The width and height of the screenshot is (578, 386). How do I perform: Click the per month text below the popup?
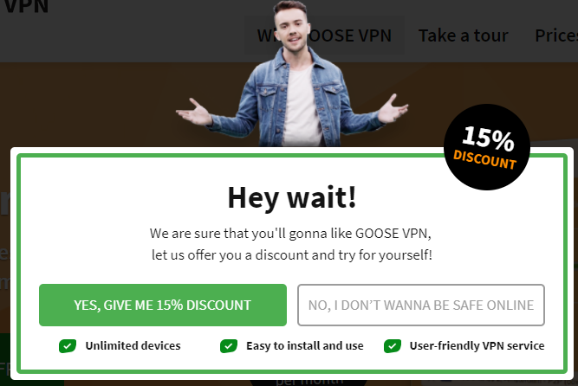(309, 382)
